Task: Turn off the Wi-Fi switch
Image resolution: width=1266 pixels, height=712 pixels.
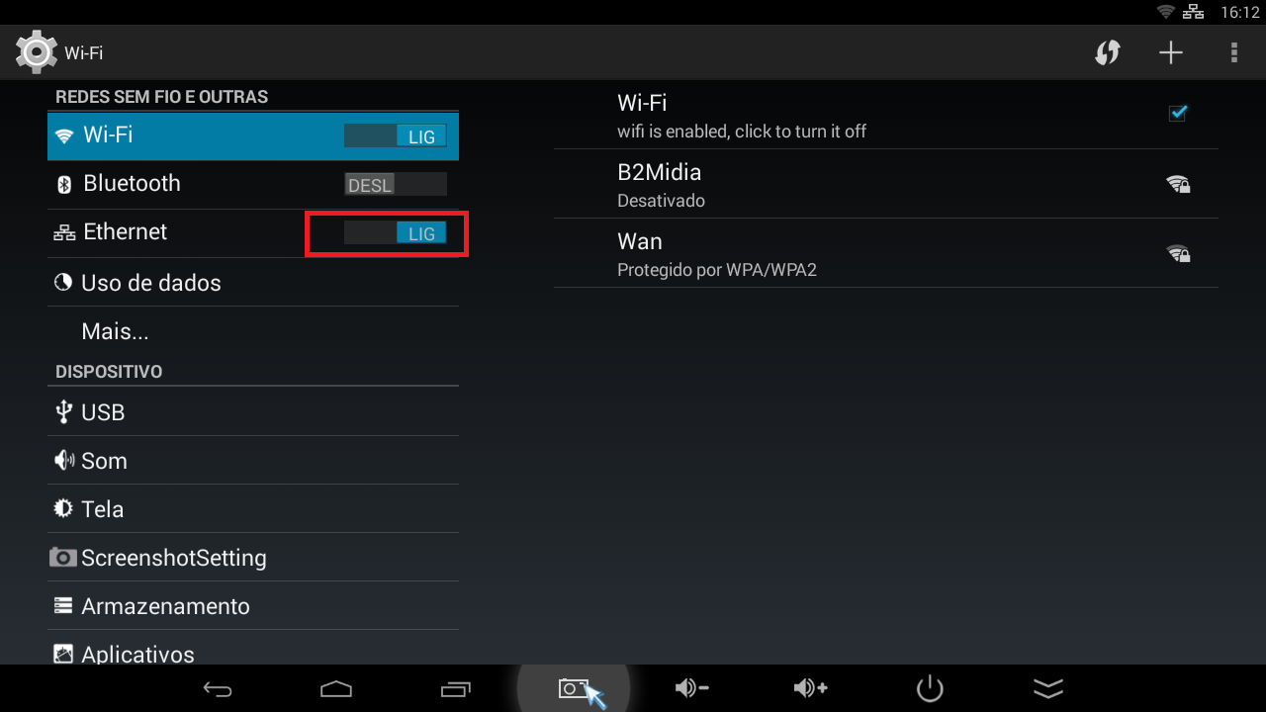Action: [396, 136]
